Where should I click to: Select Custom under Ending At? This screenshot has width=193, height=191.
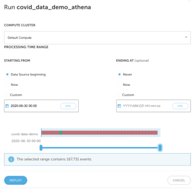coord(119,95)
